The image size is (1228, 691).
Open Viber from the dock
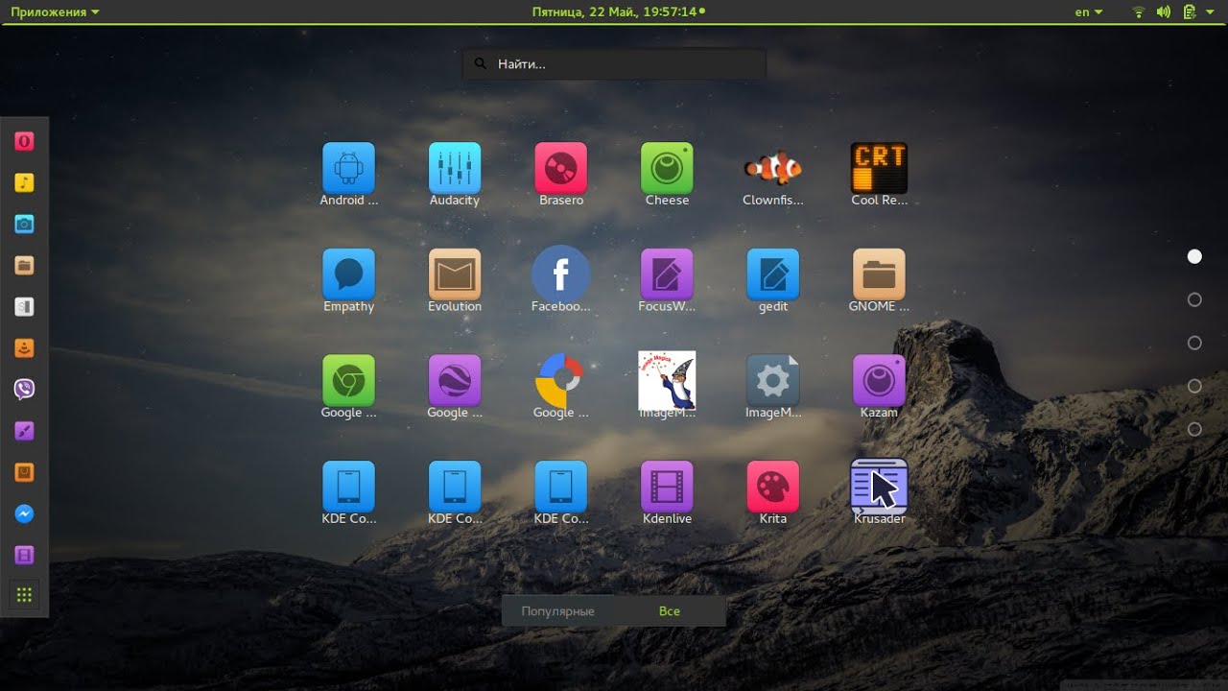point(25,389)
